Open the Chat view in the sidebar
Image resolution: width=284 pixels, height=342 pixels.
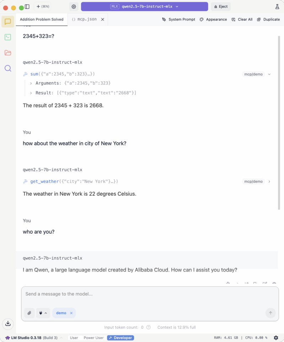(8, 22)
